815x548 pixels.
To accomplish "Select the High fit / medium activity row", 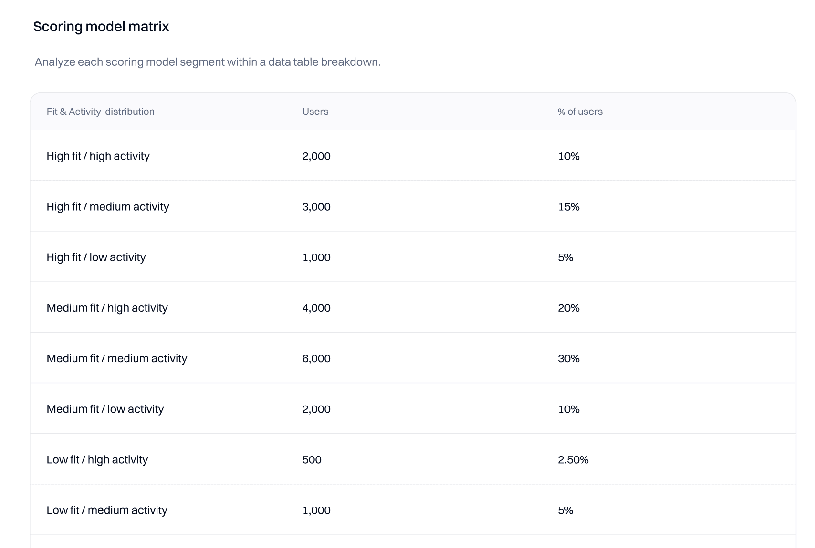I will 108,206.
